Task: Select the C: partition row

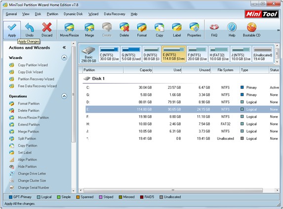Action: (x=182, y=87)
